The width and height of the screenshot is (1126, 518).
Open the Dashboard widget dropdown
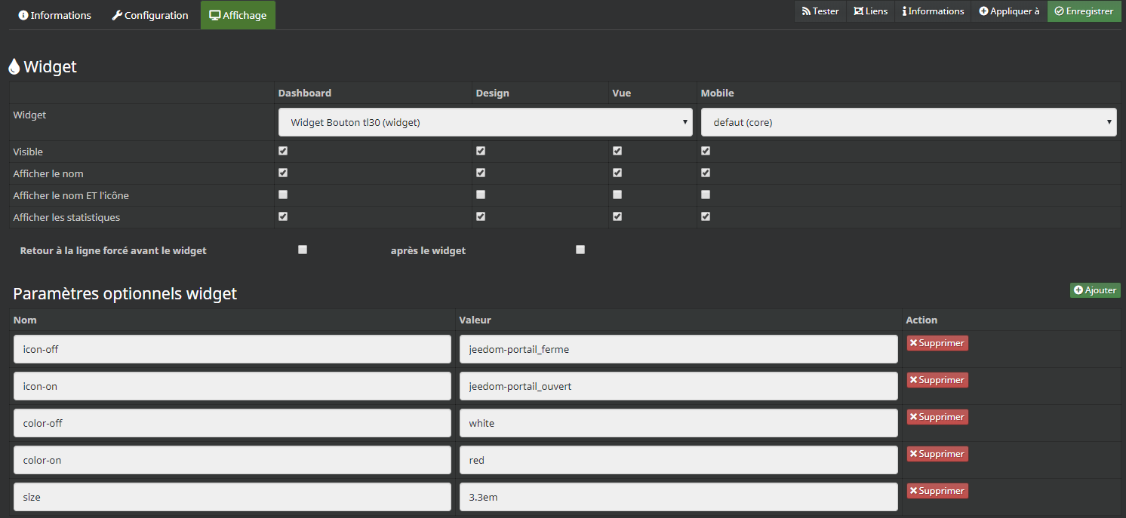485,122
